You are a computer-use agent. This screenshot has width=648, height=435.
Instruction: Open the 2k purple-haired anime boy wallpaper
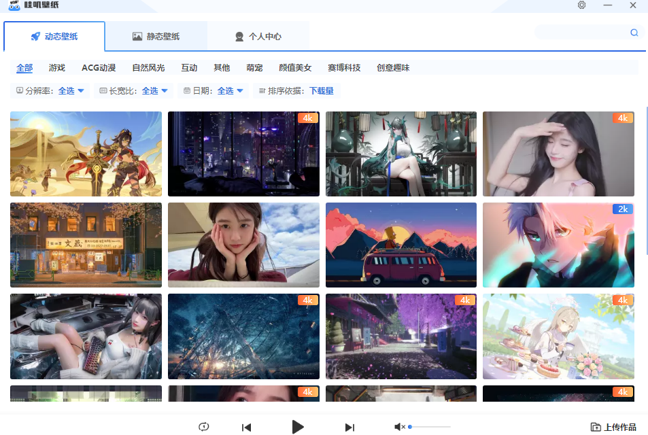[x=558, y=245]
